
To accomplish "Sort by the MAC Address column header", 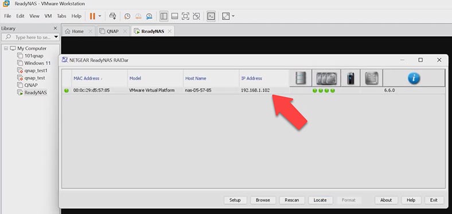I will tap(99, 78).
